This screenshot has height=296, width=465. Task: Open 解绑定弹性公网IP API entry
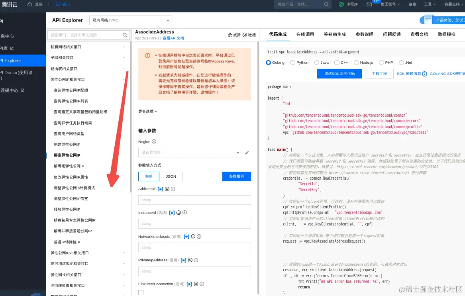tap(69, 166)
